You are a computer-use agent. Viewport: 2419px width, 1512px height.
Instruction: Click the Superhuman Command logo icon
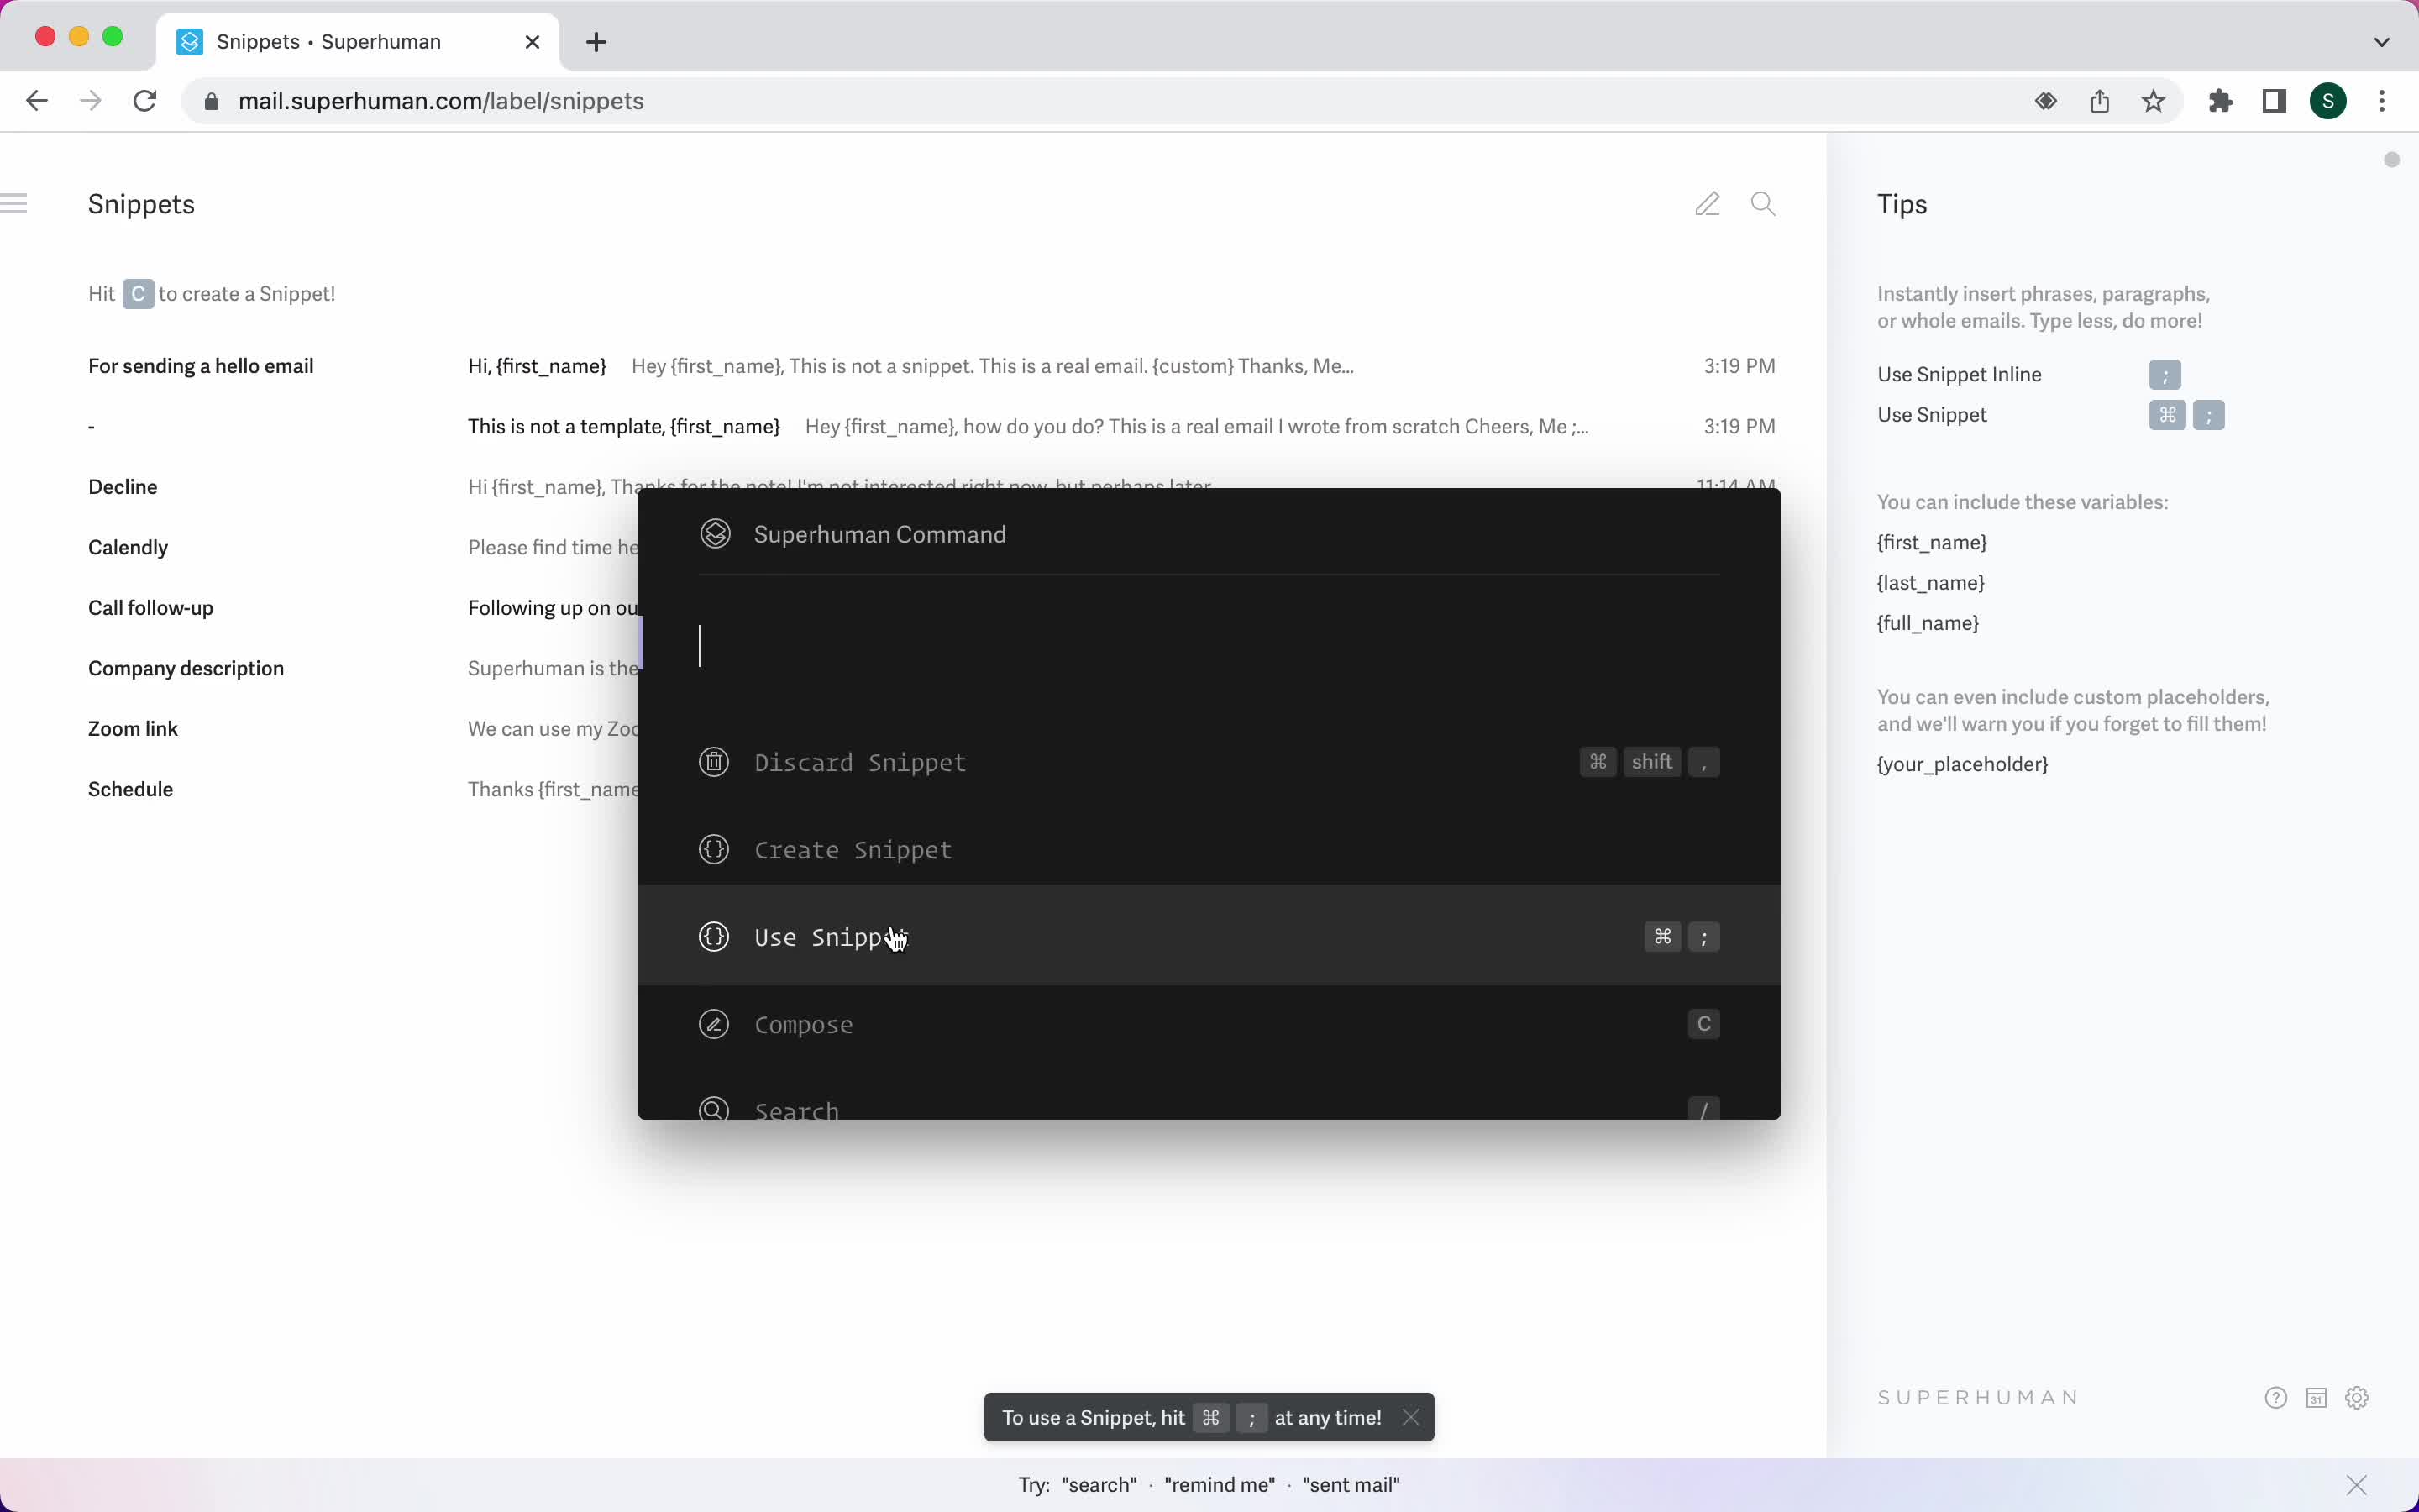tap(715, 534)
